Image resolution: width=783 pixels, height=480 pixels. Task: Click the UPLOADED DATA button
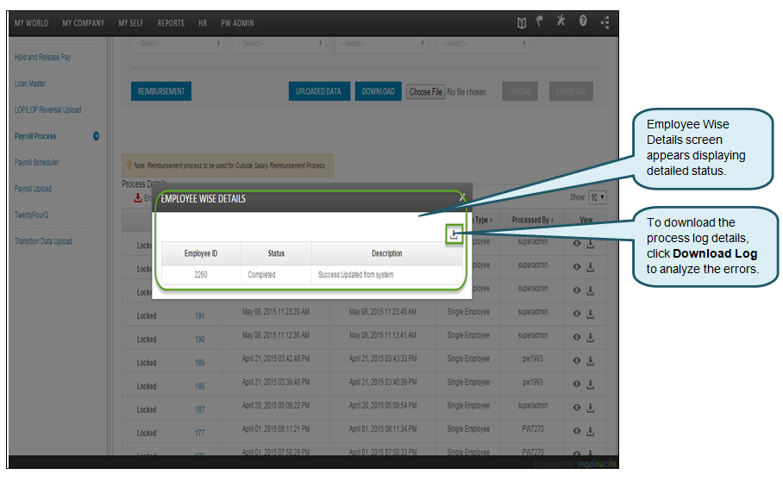click(318, 91)
